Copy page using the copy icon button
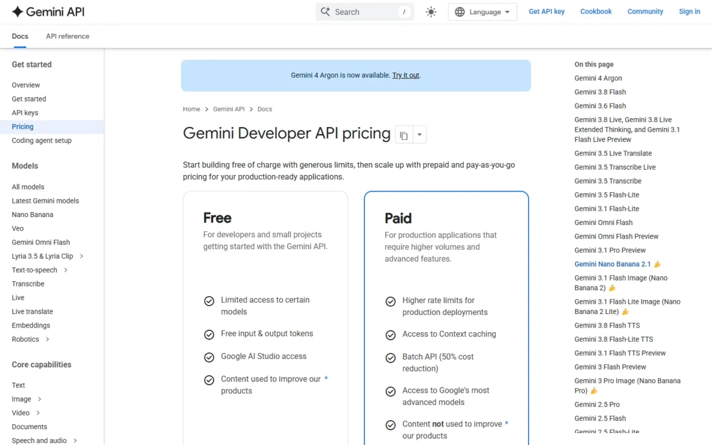The width and height of the screenshot is (712, 445). [x=403, y=135]
